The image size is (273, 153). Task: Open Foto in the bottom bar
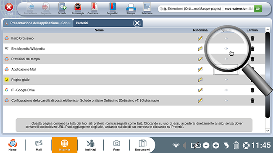tap(116, 145)
